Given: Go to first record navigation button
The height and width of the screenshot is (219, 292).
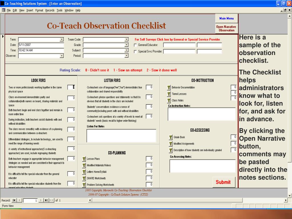Looking at the screenshot, I should coord(14,200).
